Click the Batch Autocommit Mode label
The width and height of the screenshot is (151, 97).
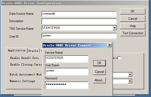click(26, 74)
